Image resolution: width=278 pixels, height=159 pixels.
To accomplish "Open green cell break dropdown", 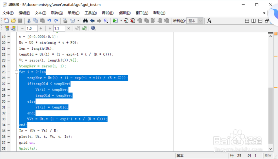I will (x=85, y=28).
